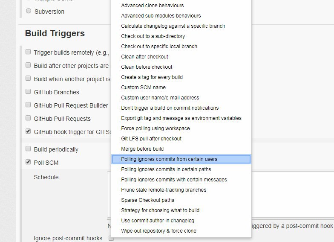This screenshot has width=334, height=242.
Task: Choose Advanced clone behaviours from menu
Action: coord(153,6)
